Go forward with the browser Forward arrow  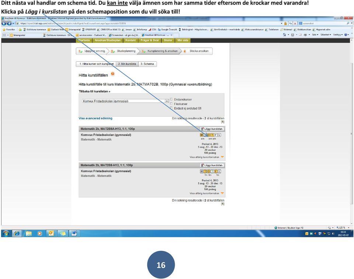[x=9, y=23]
